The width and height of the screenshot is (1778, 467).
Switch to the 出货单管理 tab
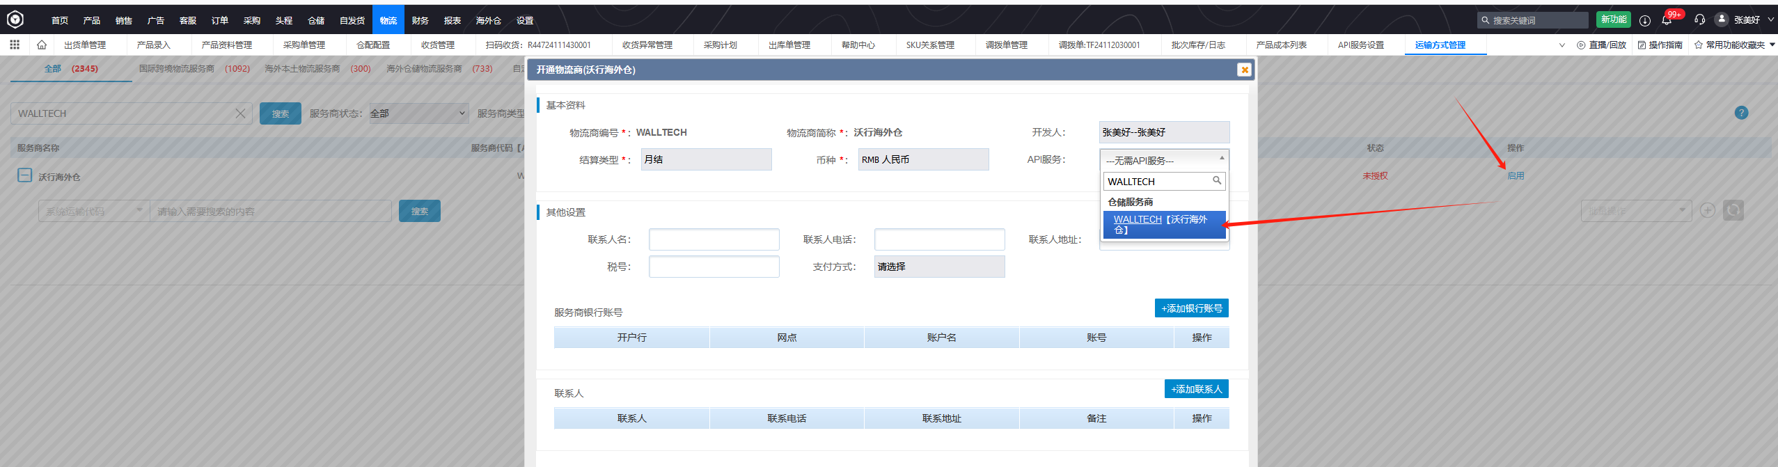pos(85,45)
